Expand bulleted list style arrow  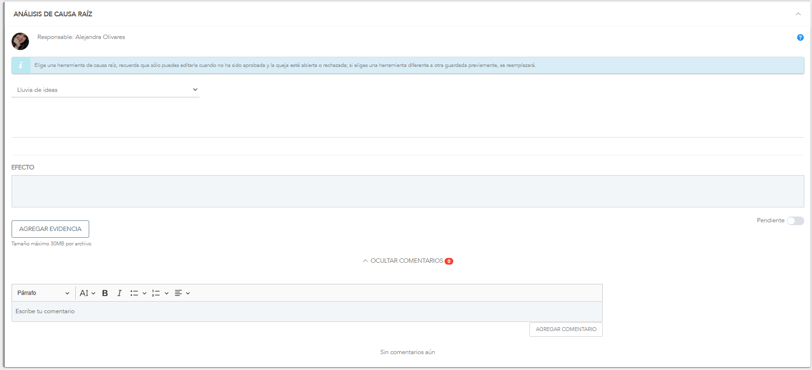pyautogui.click(x=144, y=293)
